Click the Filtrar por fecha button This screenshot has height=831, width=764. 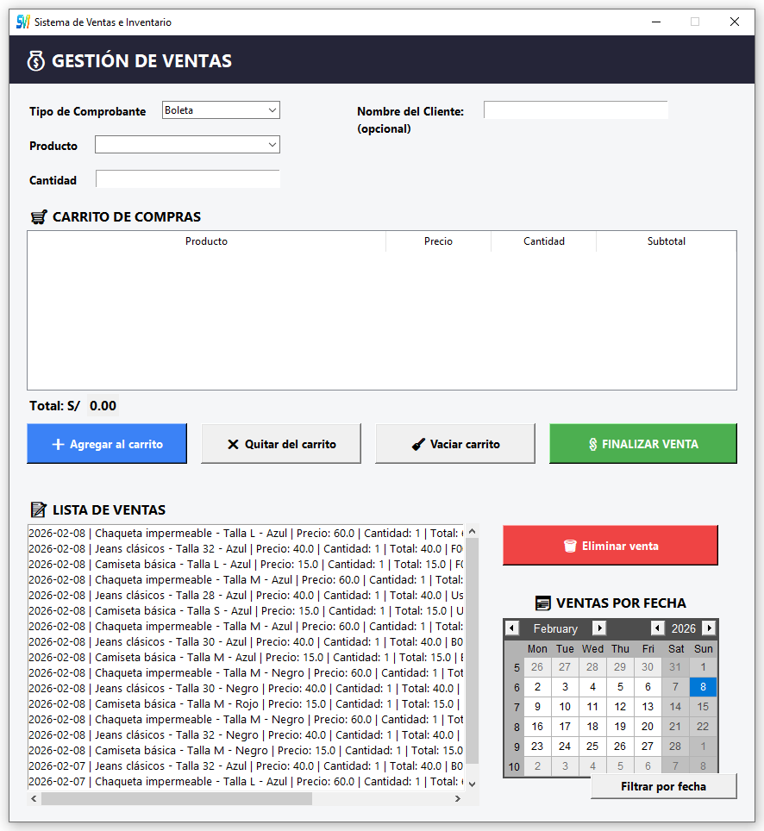point(663,785)
